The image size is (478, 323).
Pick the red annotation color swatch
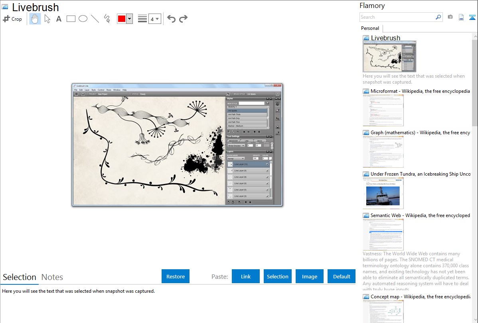(x=122, y=19)
